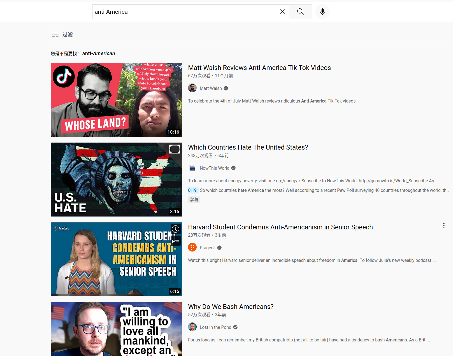Click the description starting 'To celebrate the 4th of July'
Screen dimensions: 453x356
point(272,101)
